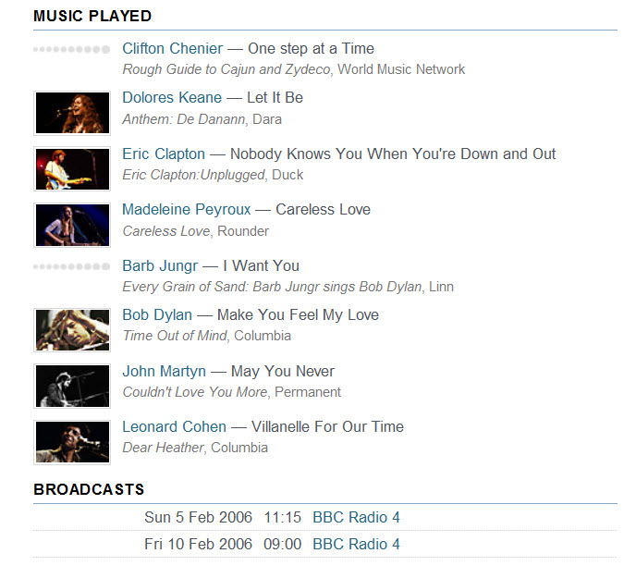The image size is (636, 578).
Task: Open Eric Clapton's artist page link
Action: pyautogui.click(x=164, y=154)
